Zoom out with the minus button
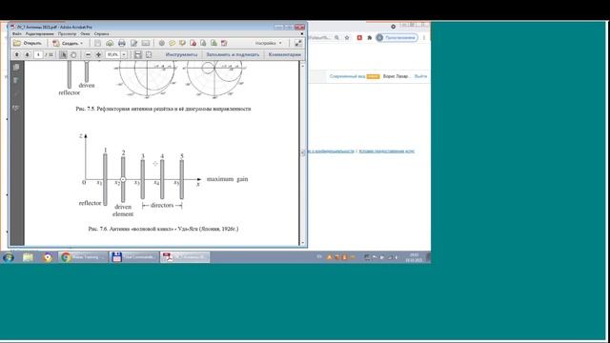The width and height of the screenshot is (610, 343). coord(88,55)
